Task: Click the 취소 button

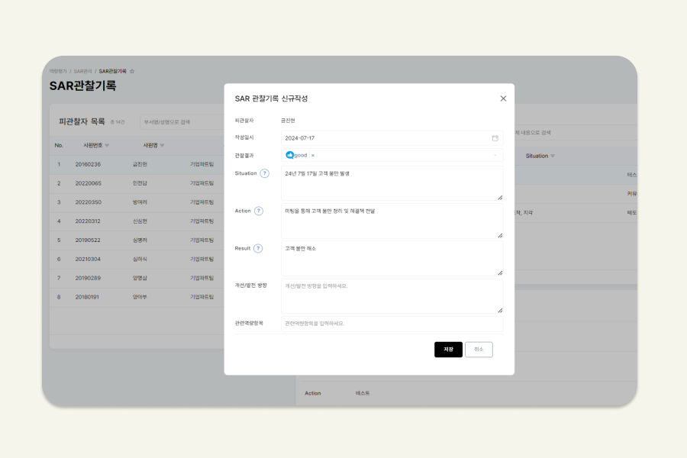Action: tap(479, 350)
